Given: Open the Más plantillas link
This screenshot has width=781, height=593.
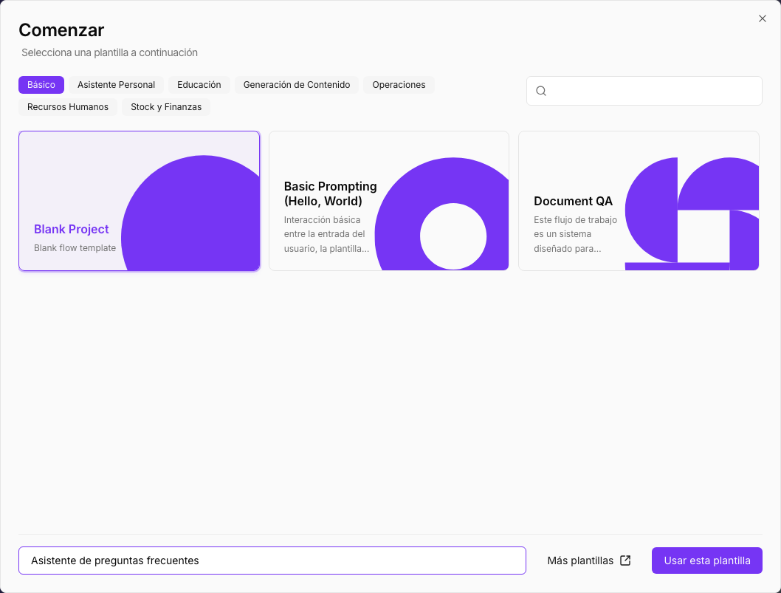Looking at the screenshot, I should (589, 561).
